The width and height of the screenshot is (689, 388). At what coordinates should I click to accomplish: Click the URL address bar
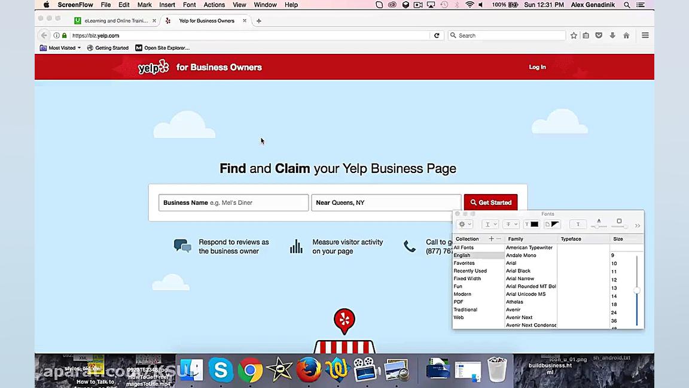[249, 36]
